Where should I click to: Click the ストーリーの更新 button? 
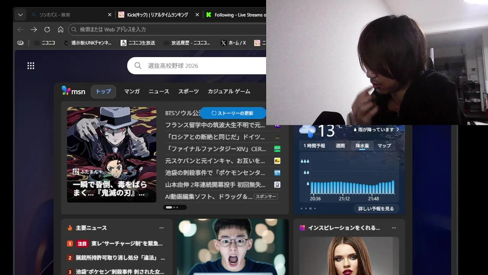[x=233, y=113]
